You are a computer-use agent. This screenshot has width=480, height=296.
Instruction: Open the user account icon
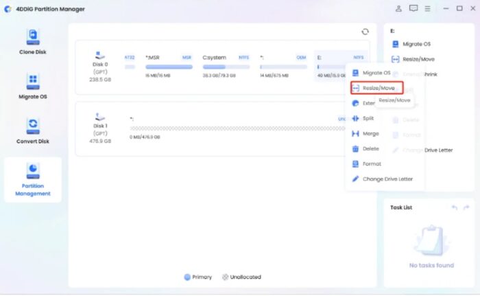click(398, 9)
